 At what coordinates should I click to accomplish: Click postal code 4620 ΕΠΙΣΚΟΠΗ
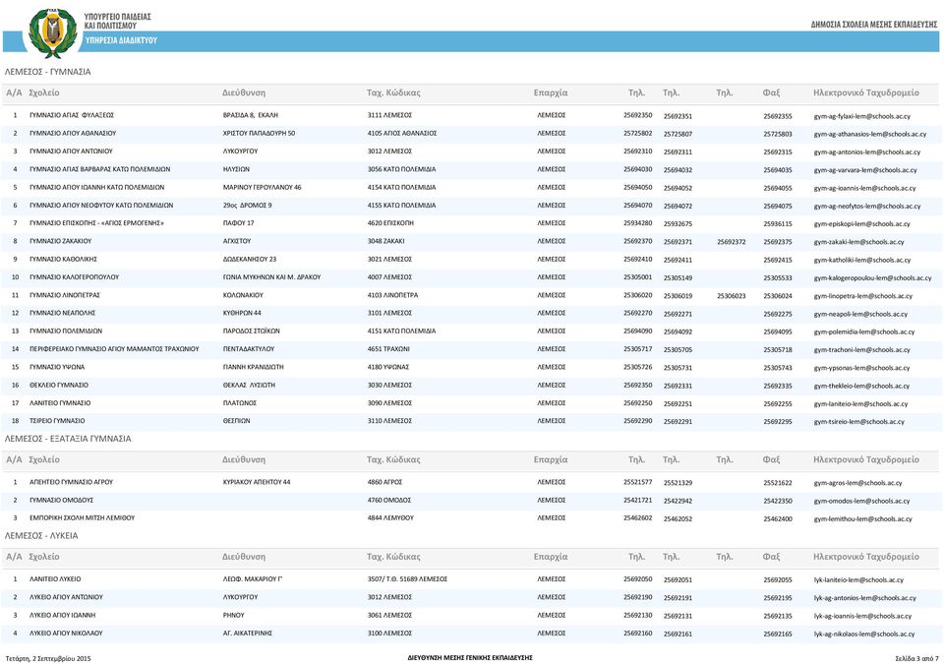click(390, 223)
